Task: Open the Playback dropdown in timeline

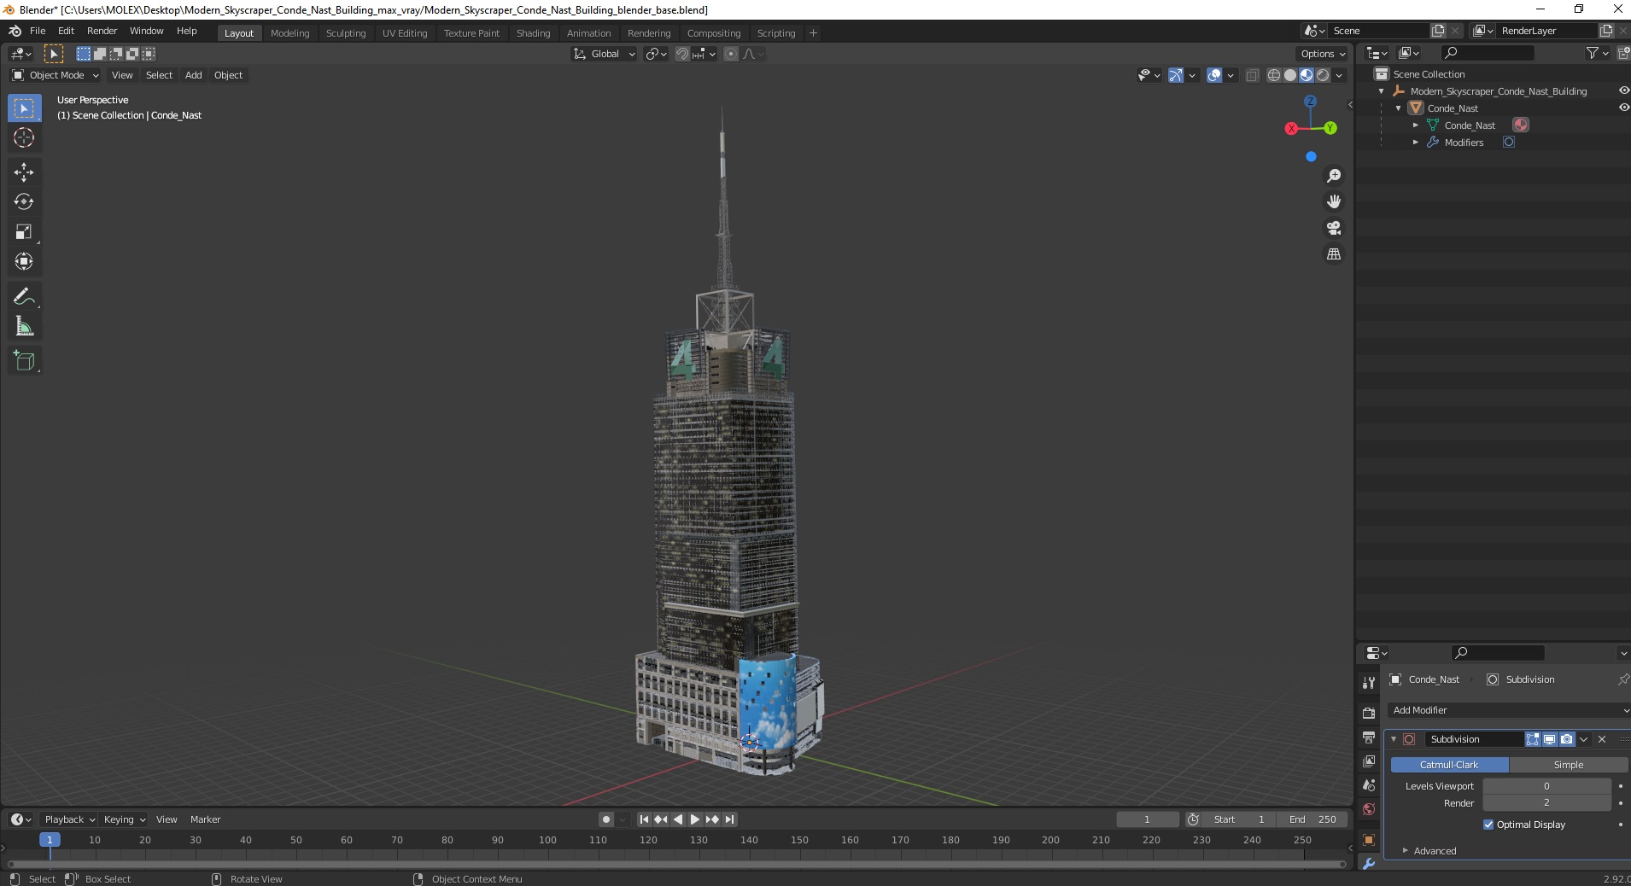Action: [69, 819]
